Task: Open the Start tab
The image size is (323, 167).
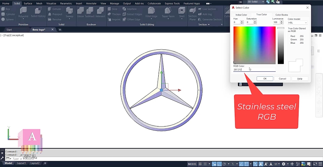Action: click(9, 30)
